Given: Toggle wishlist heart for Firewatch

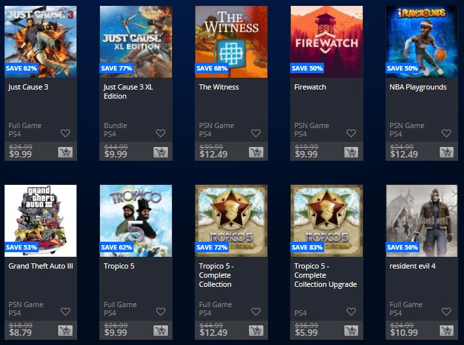Looking at the screenshot, I should (351, 133).
